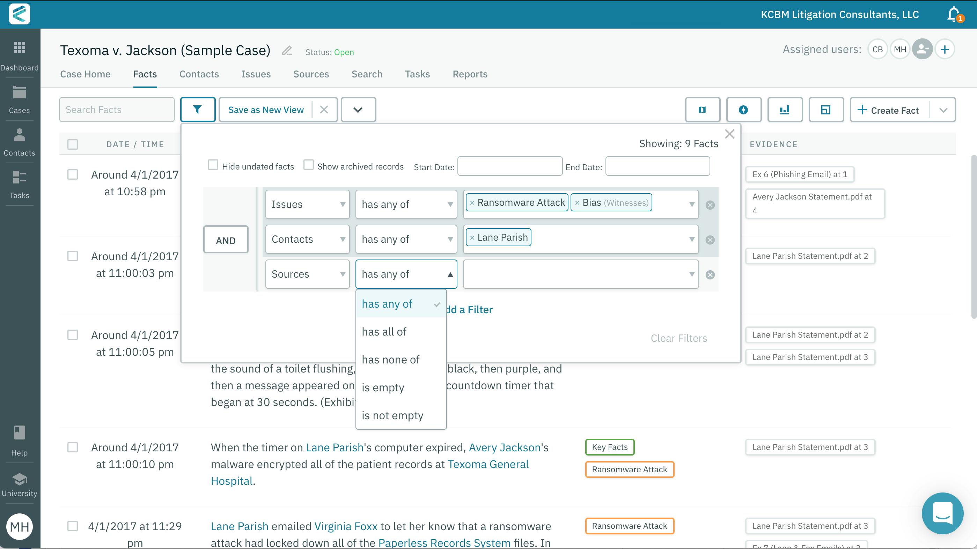Open the Sources condition dropdown
The height and width of the screenshot is (549, 977).
point(406,274)
